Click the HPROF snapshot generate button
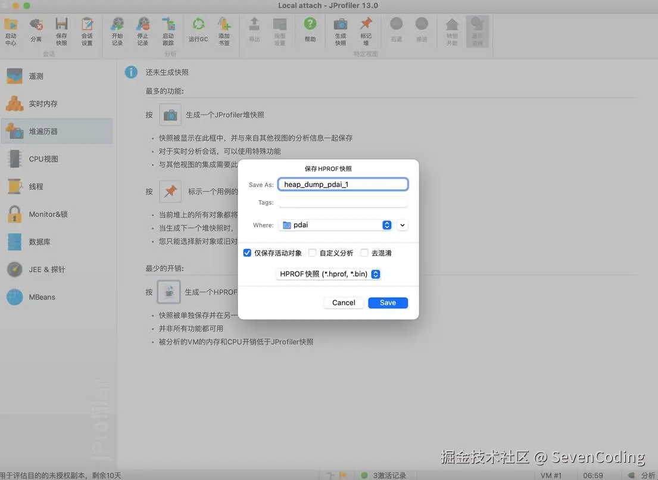 (x=169, y=292)
